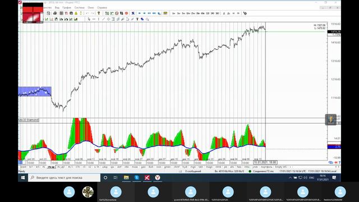
Task: Select the 1m timeframe button
Action: [173, 13]
